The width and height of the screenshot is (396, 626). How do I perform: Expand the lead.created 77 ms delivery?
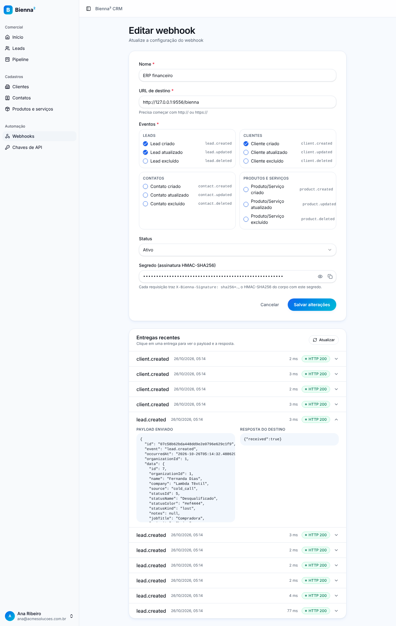pyautogui.click(x=238, y=611)
